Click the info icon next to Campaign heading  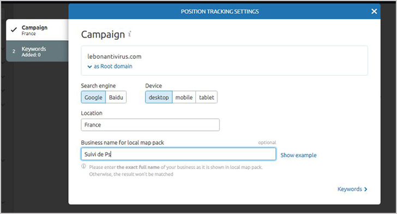pos(130,34)
